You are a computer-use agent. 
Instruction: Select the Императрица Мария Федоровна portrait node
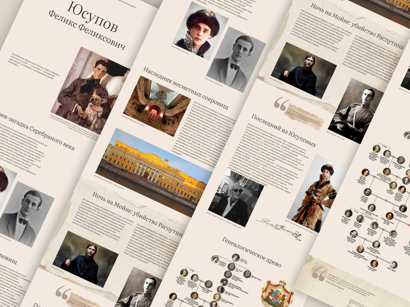pos(348,213)
